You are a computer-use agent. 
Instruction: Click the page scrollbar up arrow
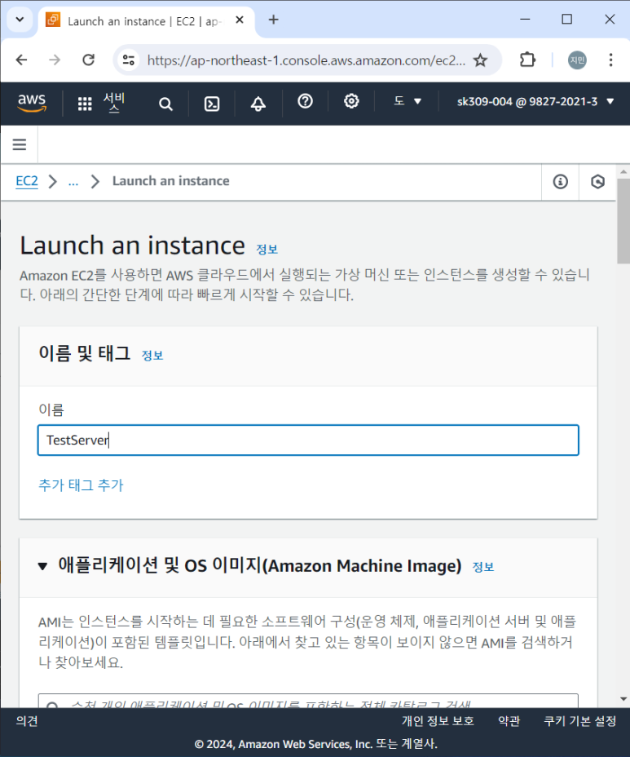point(623,171)
